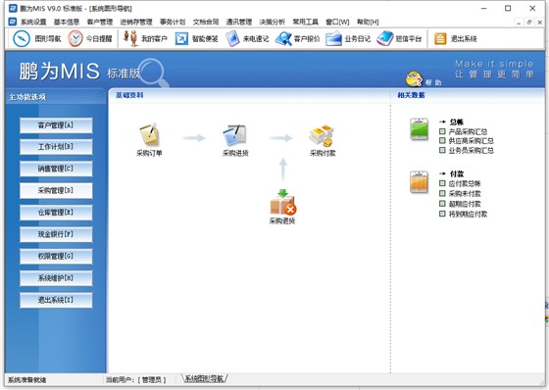Select the 产品采购汇总 report item
The height and width of the screenshot is (390, 549).
click(x=469, y=131)
